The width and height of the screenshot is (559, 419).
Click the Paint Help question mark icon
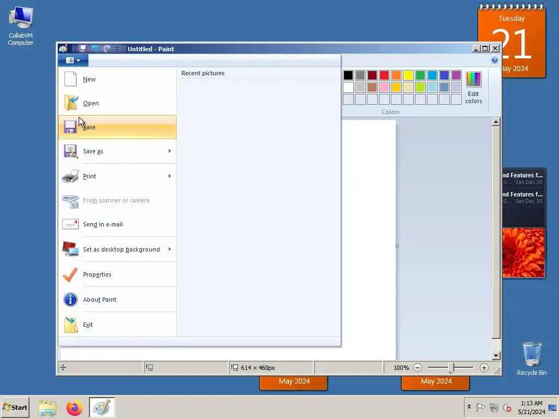coord(495,60)
